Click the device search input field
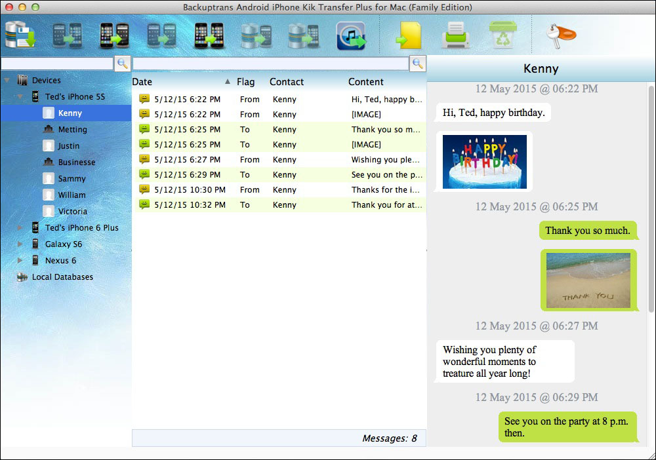The width and height of the screenshot is (656, 460). tap(57, 64)
